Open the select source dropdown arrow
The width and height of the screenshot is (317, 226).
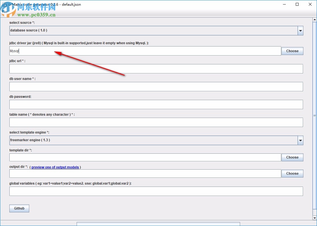coord(301,31)
